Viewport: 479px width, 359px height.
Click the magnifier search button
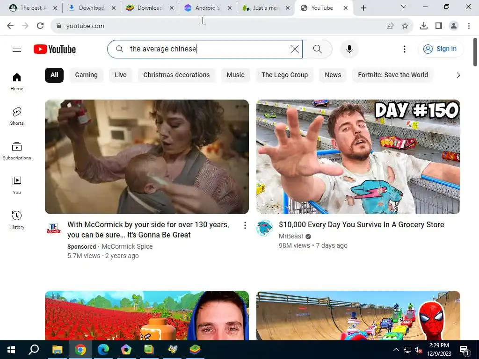[x=318, y=49]
